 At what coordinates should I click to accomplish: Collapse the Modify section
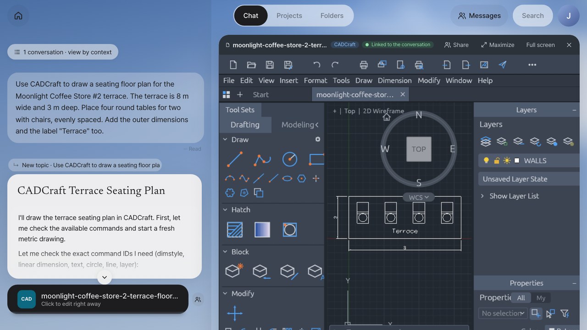[x=225, y=293]
